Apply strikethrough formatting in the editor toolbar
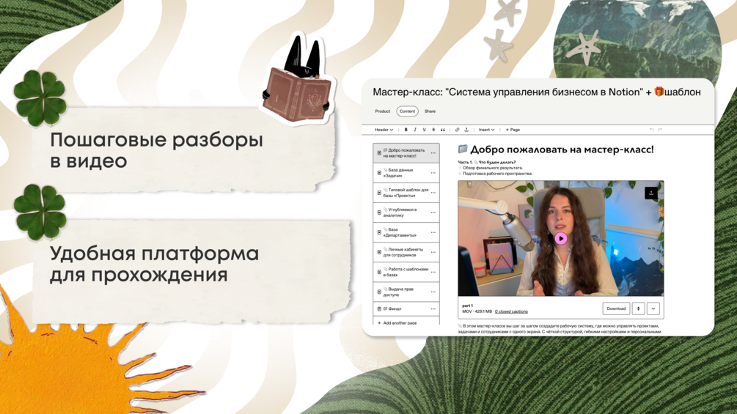This screenshot has height=414, width=737. click(433, 130)
